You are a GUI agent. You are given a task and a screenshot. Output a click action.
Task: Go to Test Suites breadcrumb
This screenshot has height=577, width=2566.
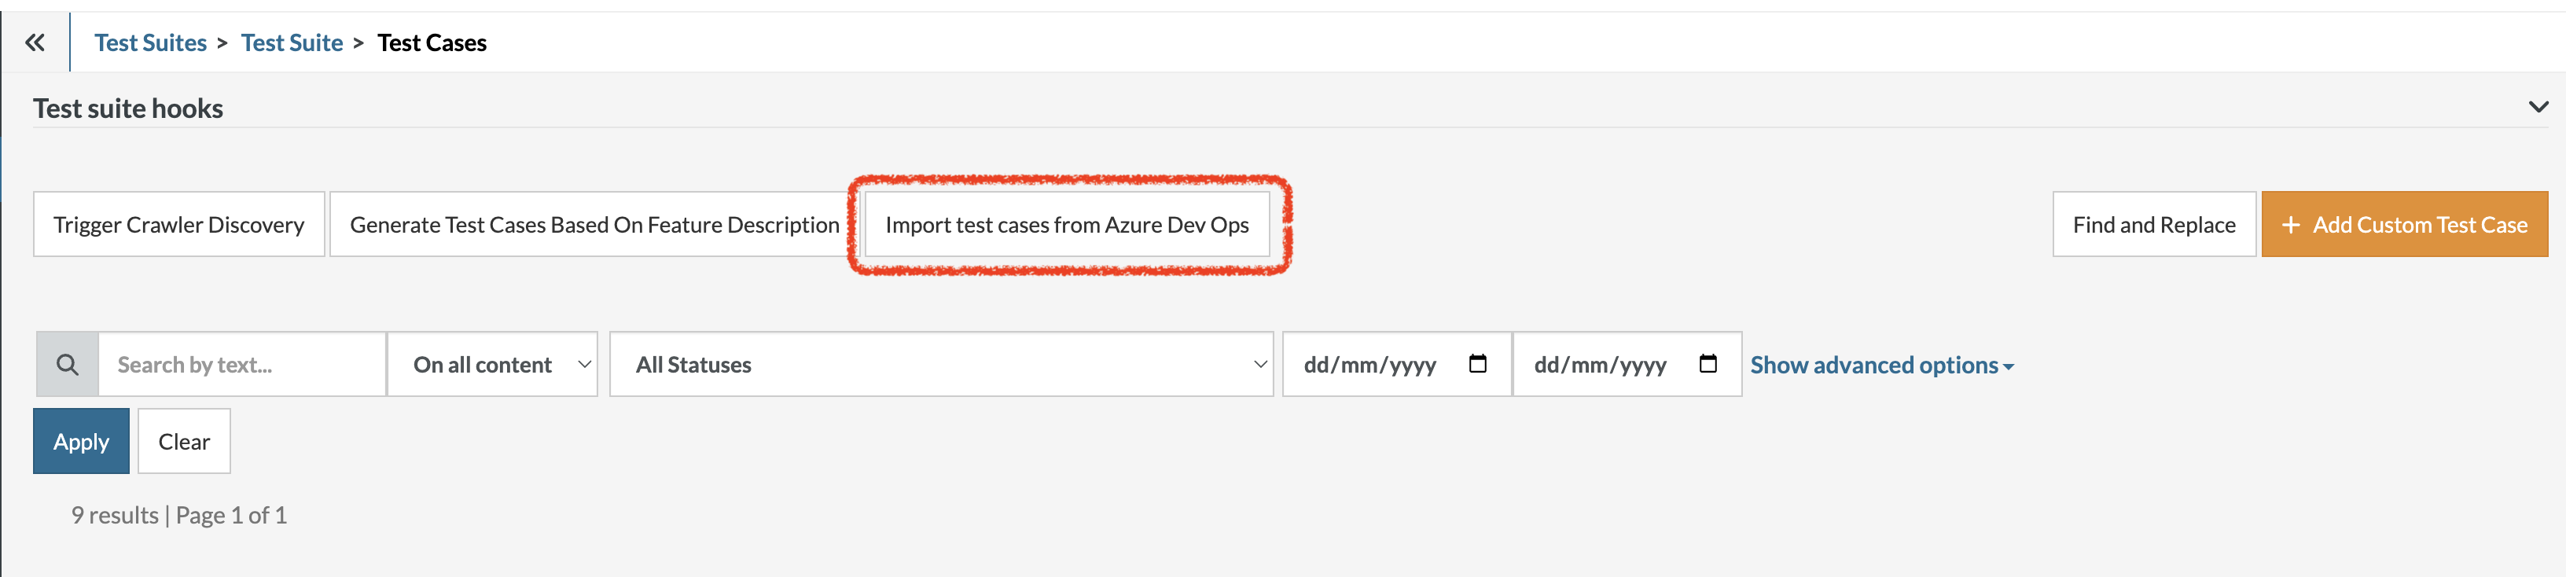150,43
